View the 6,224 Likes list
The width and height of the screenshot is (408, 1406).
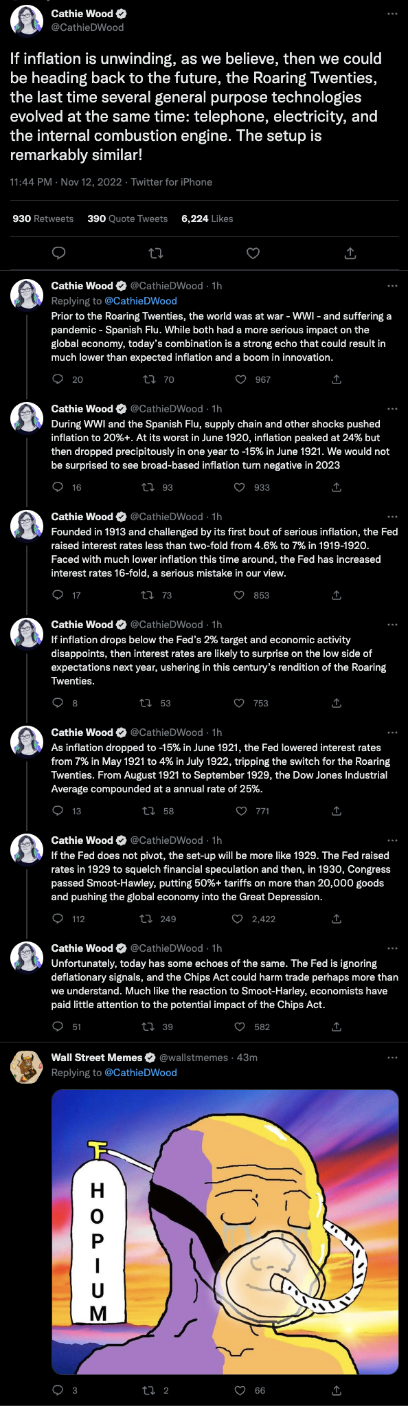207,219
